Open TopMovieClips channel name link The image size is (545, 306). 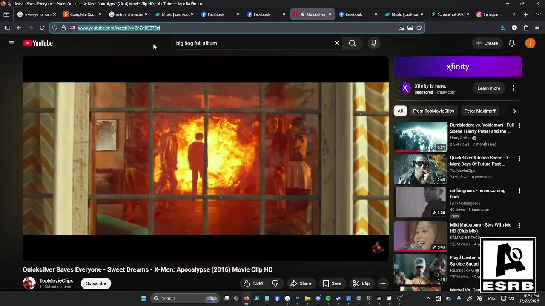56,281
